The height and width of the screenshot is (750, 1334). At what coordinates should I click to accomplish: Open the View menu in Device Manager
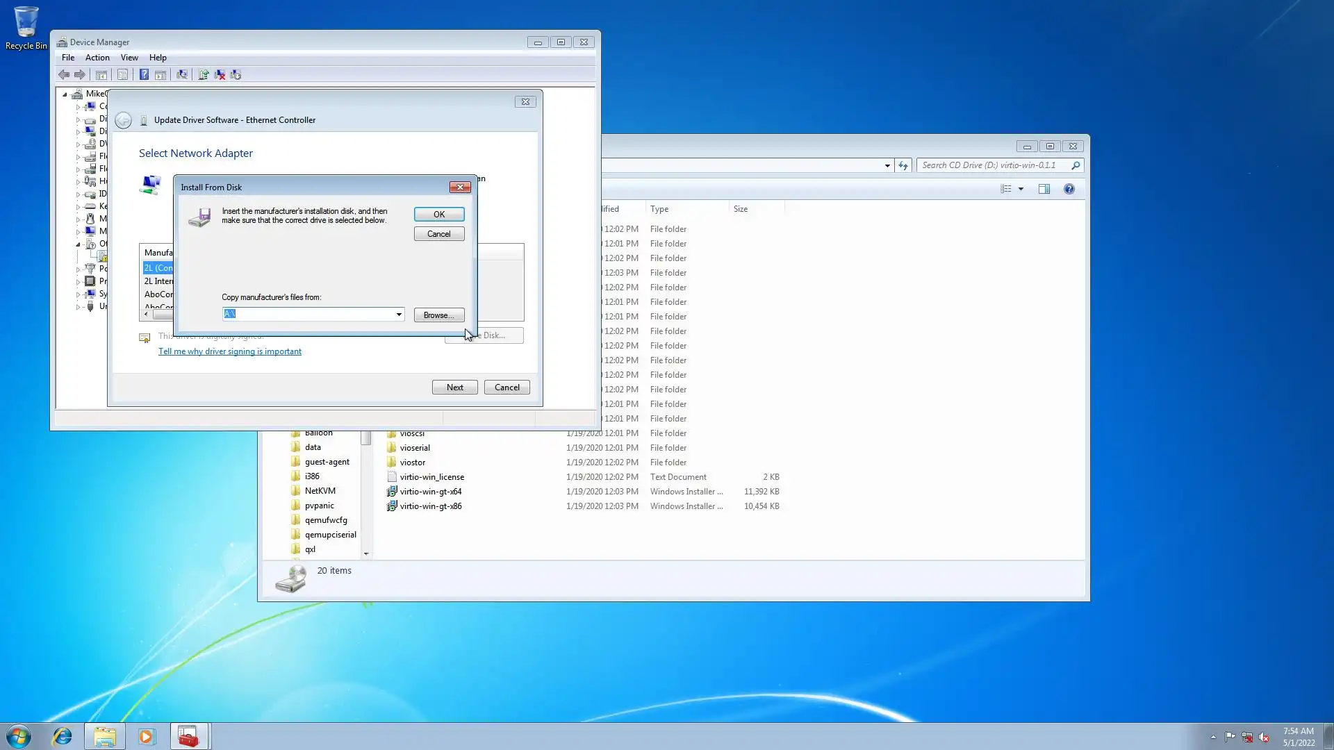pos(129,58)
